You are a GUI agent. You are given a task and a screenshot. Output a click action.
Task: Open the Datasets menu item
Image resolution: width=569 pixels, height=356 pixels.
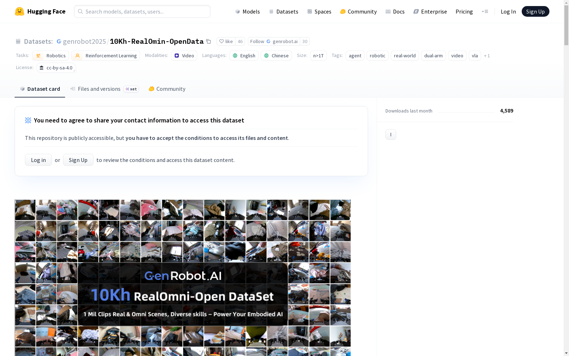click(283, 11)
